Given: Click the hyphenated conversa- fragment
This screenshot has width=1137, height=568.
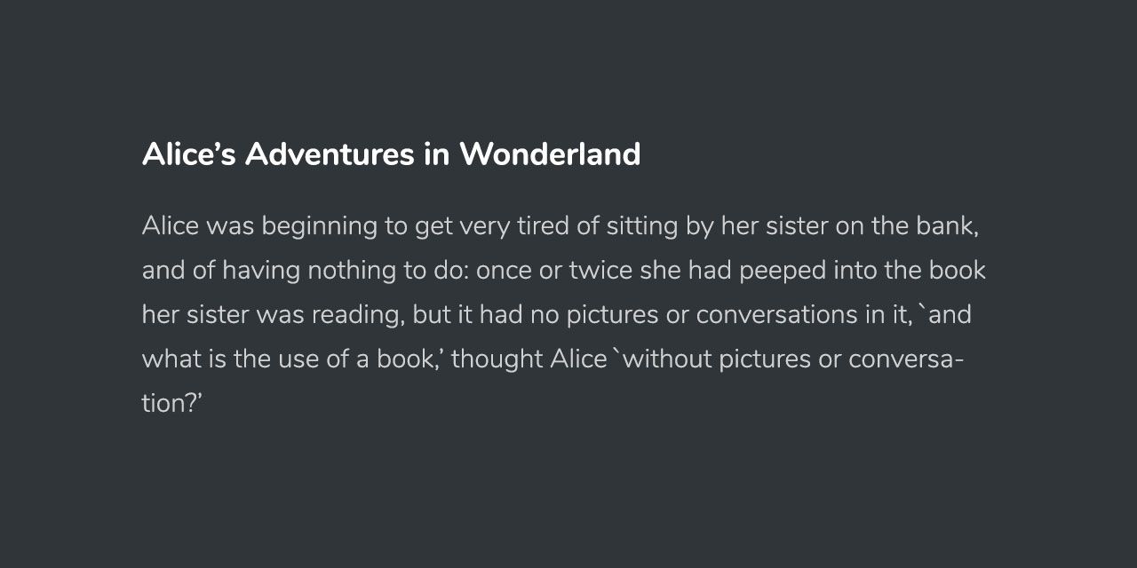Looking at the screenshot, I should point(906,359).
